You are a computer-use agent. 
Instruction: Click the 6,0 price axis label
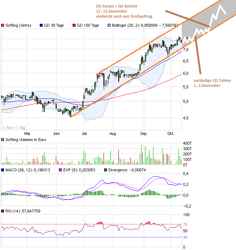tap(186, 73)
